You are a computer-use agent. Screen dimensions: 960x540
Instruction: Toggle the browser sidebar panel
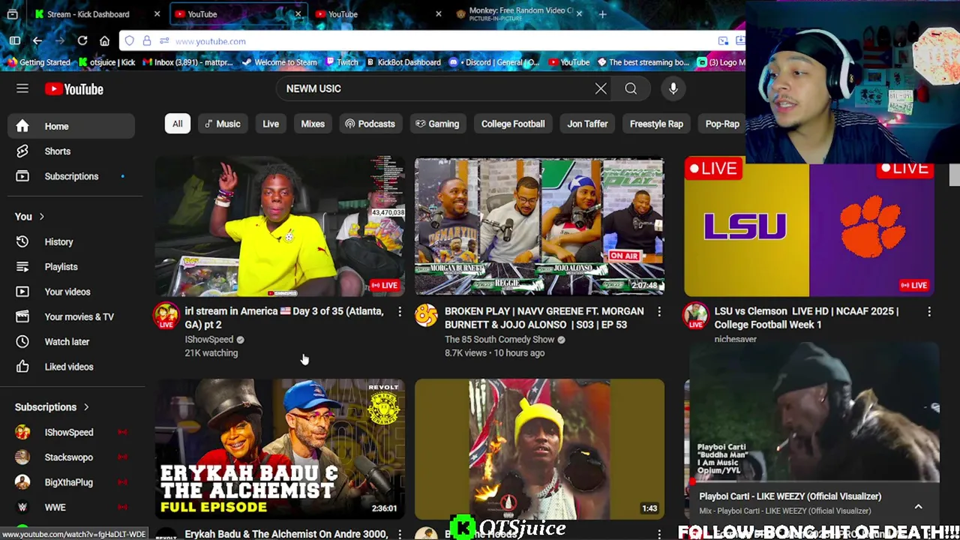click(14, 41)
